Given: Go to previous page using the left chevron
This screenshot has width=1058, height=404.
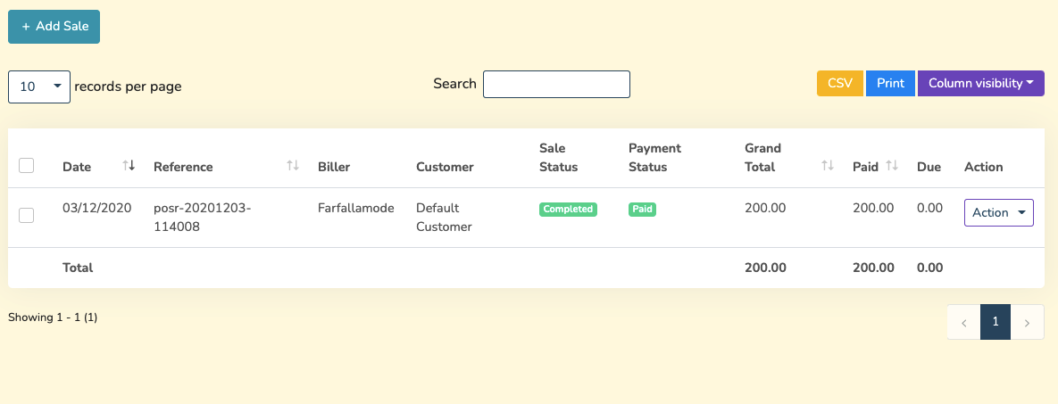Looking at the screenshot, I should (963, 323).
